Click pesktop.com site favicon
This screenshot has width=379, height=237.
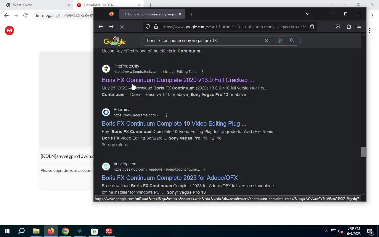point(106,166)
